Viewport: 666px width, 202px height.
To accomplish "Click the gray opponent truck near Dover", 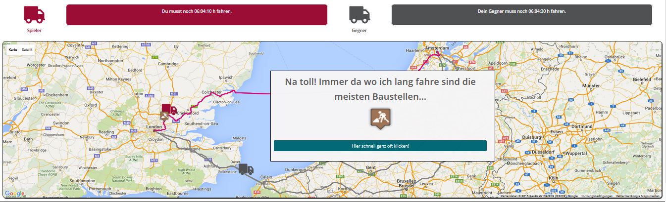I will tap(246, 169).
